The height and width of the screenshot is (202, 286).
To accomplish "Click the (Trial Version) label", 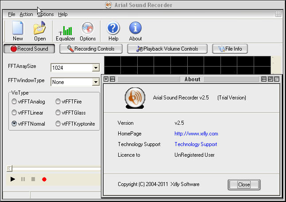I will pos(232,98).
